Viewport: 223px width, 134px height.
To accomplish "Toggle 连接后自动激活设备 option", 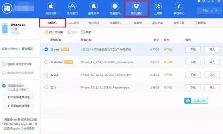I will point(4,64).
